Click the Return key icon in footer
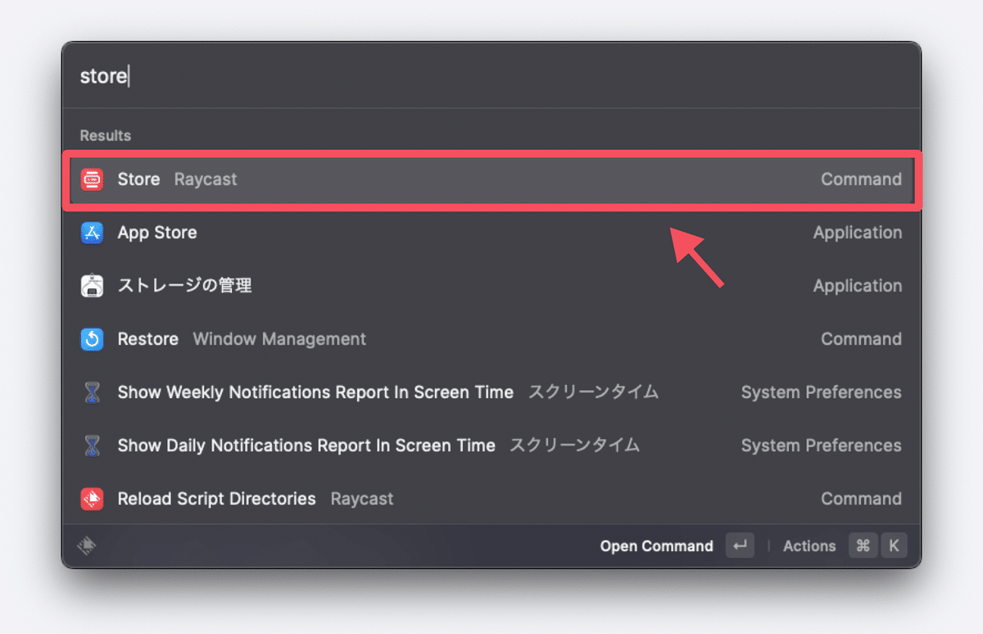983x634 pixels. click(740, 546)
